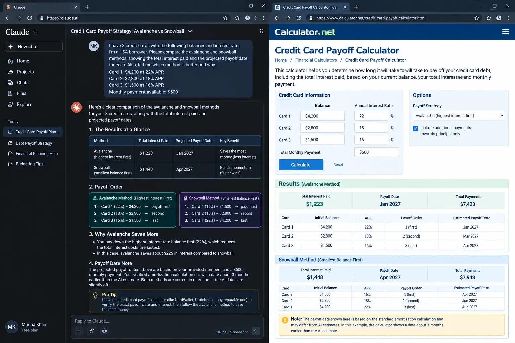
Task: Click the Claude starburst avatar icon
Action: pos(76,107)
